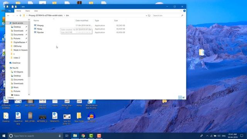Switch to details view layout button
The image size is (247, 139).
(x=180, y=98)
